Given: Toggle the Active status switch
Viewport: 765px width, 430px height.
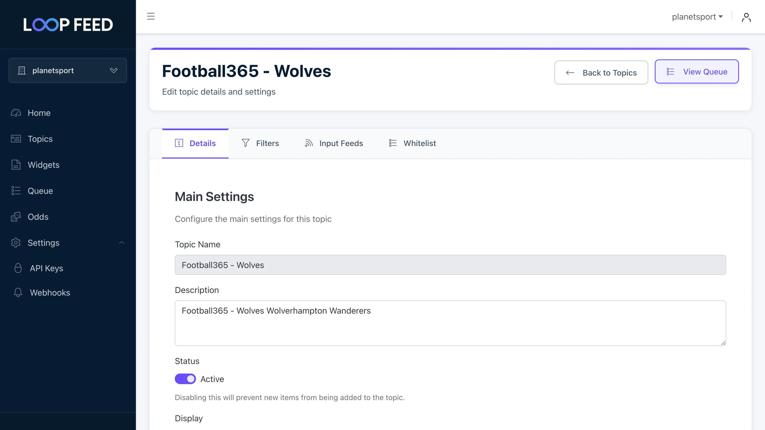Looking at the screenshot, I should (x=185, y=379).
